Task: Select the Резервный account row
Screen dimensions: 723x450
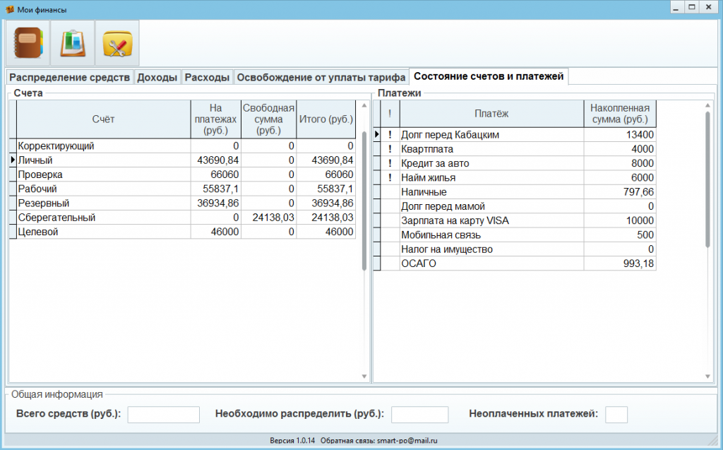Action: [103, 203]
